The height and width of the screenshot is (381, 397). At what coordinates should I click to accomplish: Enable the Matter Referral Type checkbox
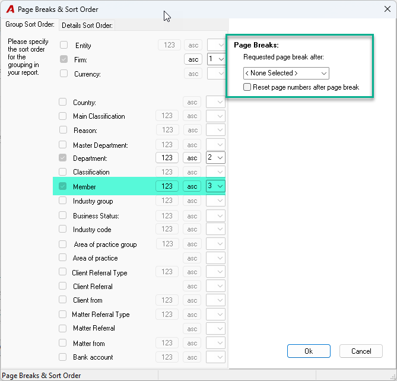tap(62, 314)
